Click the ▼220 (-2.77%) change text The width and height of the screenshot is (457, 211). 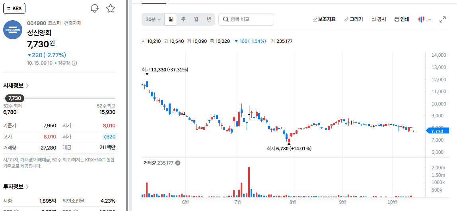(x=47, y=55)
